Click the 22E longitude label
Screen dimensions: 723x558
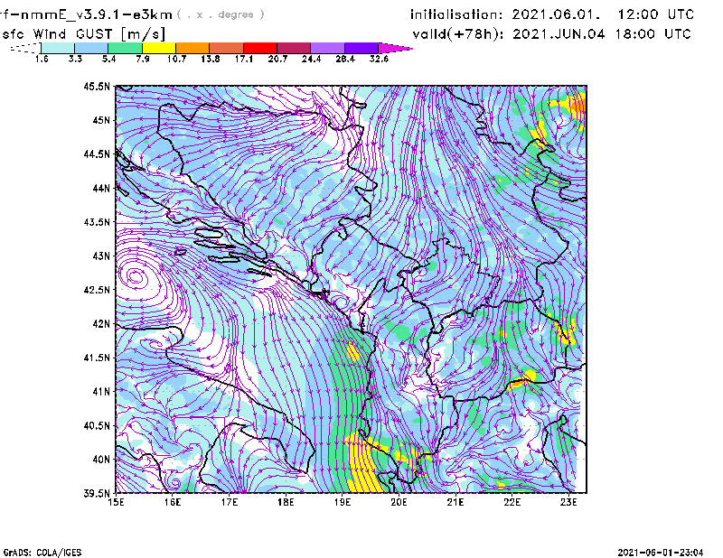(x=512, y=502)
